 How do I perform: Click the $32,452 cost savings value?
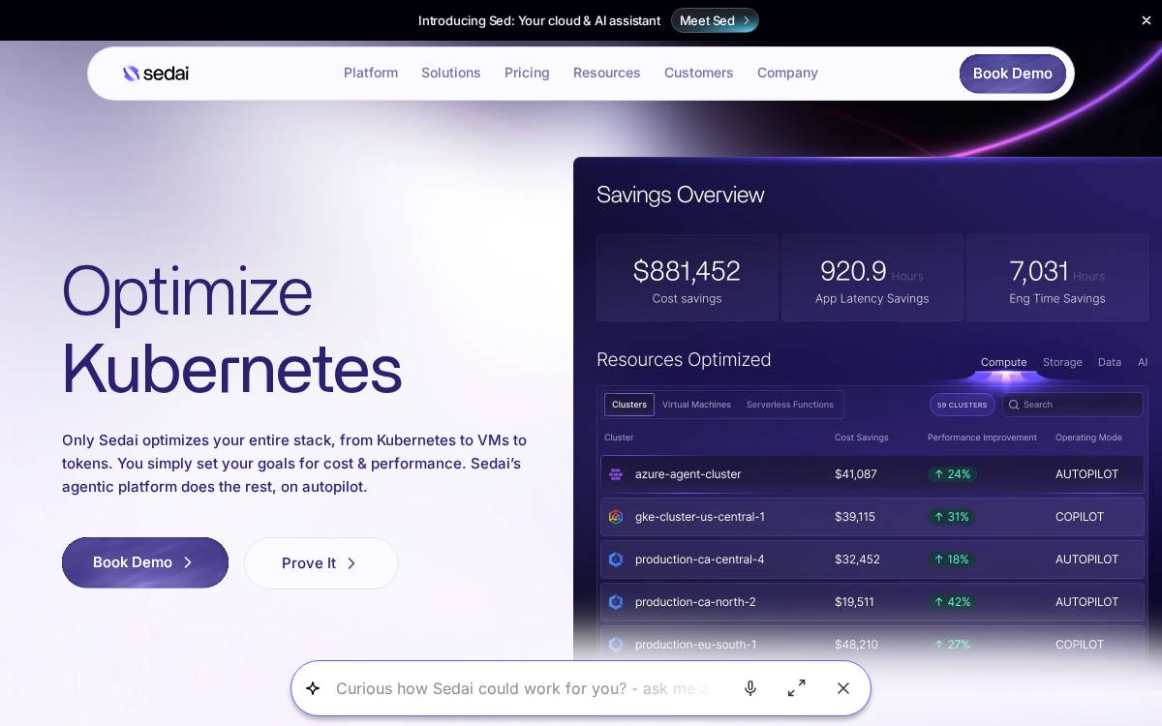click(x=858, y=560)
